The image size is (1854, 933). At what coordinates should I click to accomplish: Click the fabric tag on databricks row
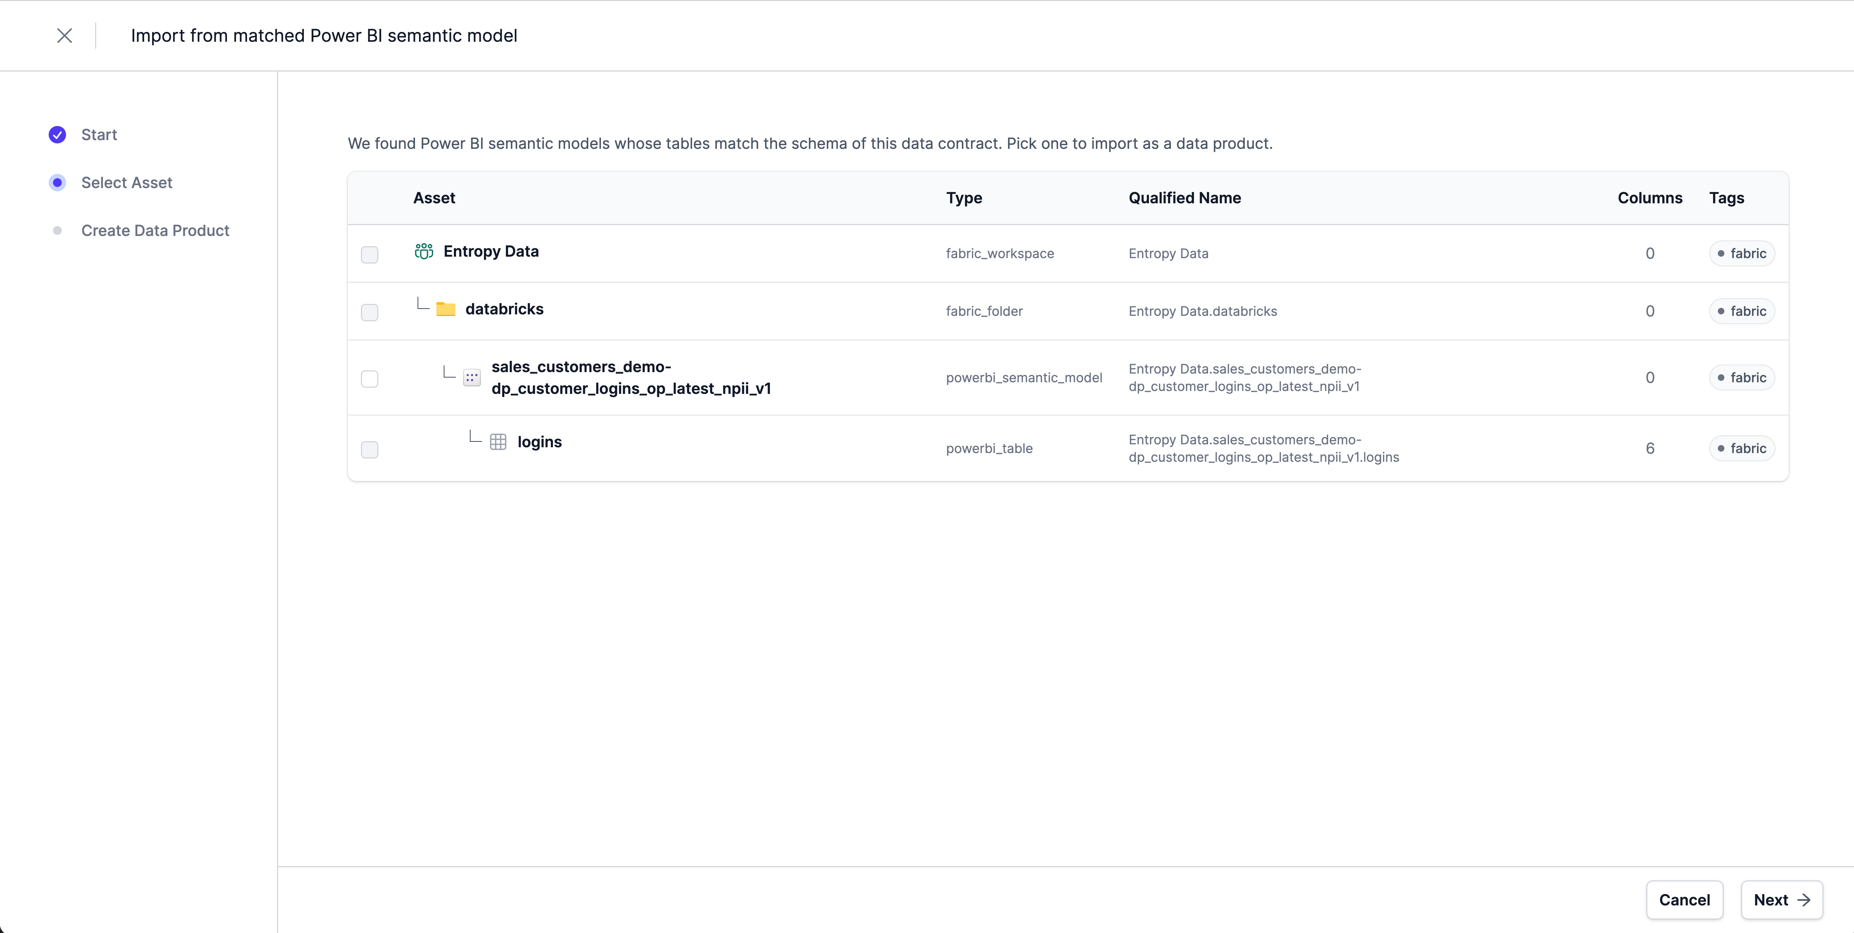pos(1742,311)
